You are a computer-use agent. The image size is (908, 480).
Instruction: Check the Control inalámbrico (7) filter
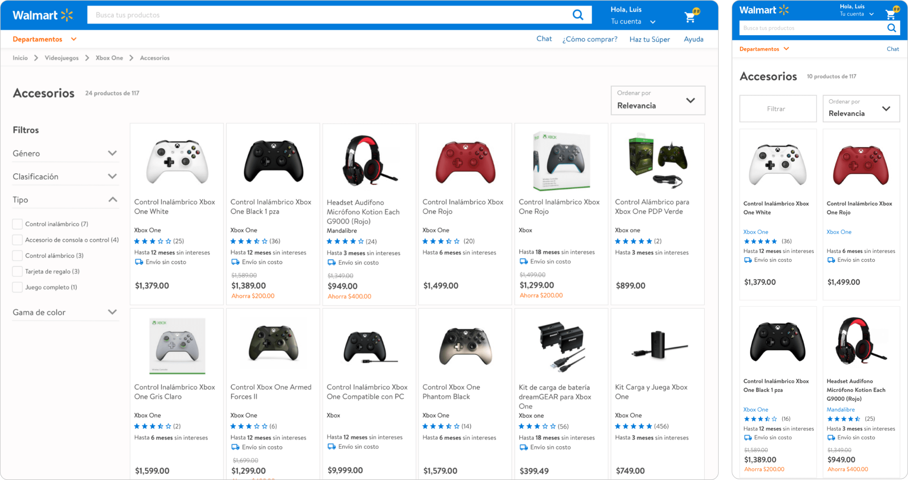pos(17,224)
